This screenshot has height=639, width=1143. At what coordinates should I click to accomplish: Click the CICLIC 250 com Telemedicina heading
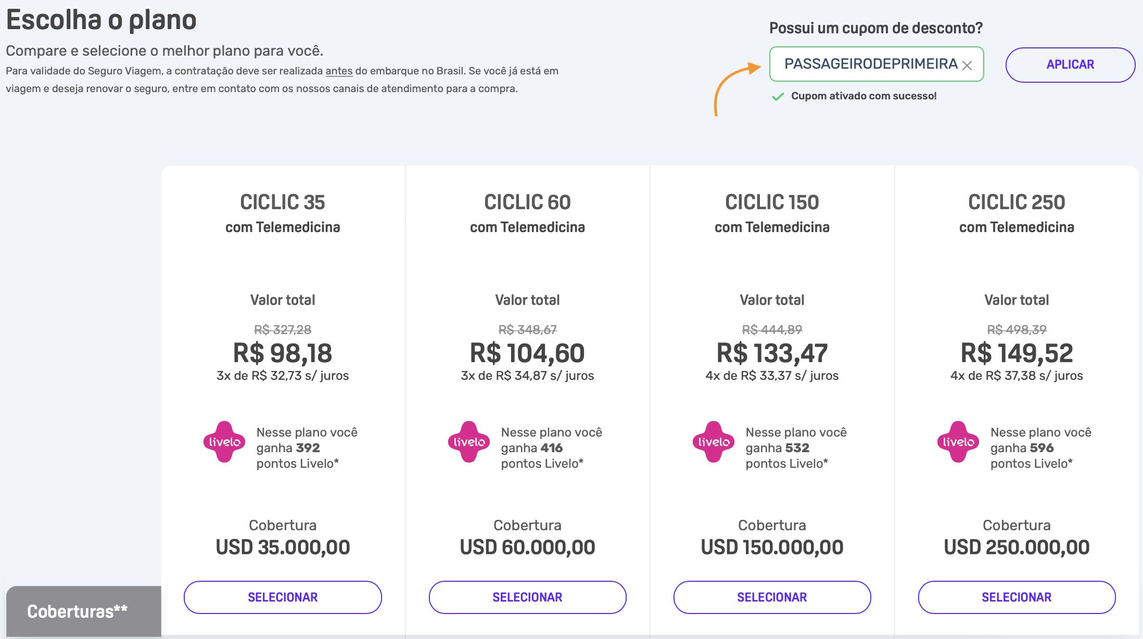pyautogui.click(x=1017, y=213)
